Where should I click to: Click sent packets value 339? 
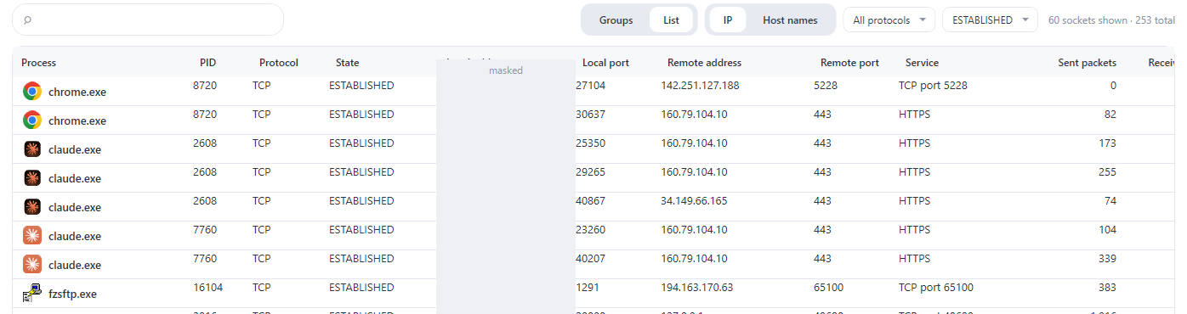point(1107,259)
